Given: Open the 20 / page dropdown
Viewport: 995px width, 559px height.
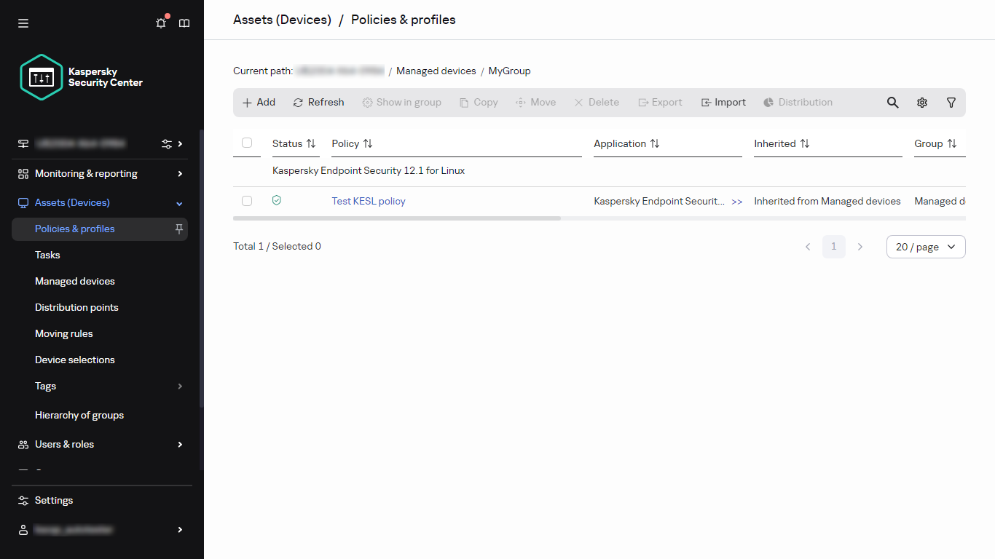Looking at the screenshot, I should pyautogui.click(x=925, y=247).
